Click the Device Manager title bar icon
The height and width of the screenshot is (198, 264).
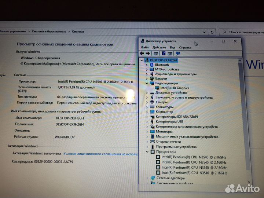tap(142, 41)
